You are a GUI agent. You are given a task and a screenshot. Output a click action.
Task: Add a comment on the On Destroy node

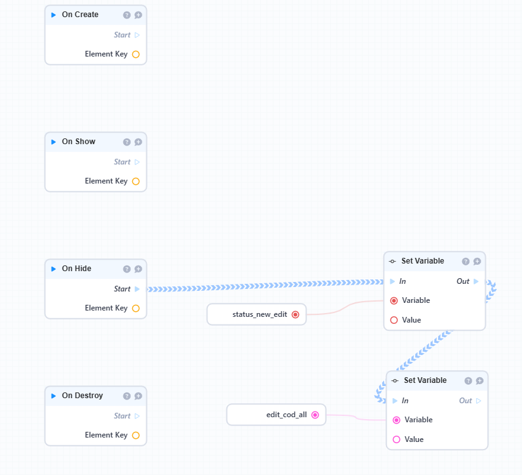[138, 396]
